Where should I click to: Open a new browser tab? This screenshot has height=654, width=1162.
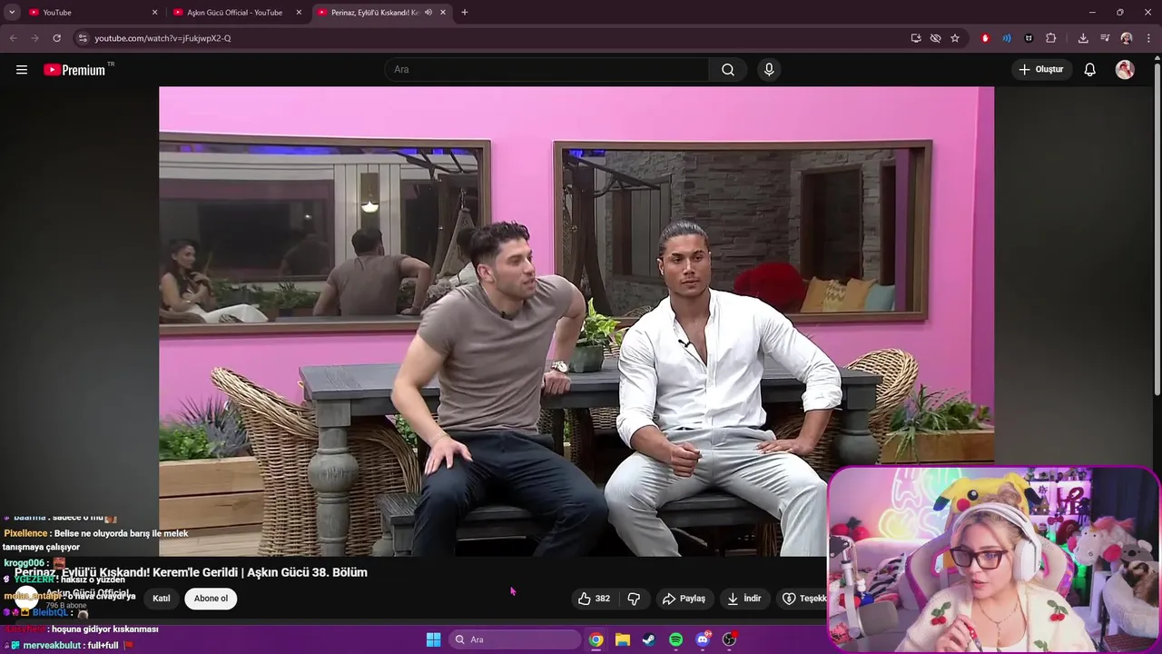pos(465,13)
